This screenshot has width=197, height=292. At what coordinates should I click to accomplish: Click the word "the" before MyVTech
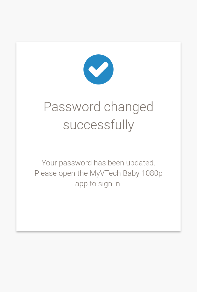82,173
